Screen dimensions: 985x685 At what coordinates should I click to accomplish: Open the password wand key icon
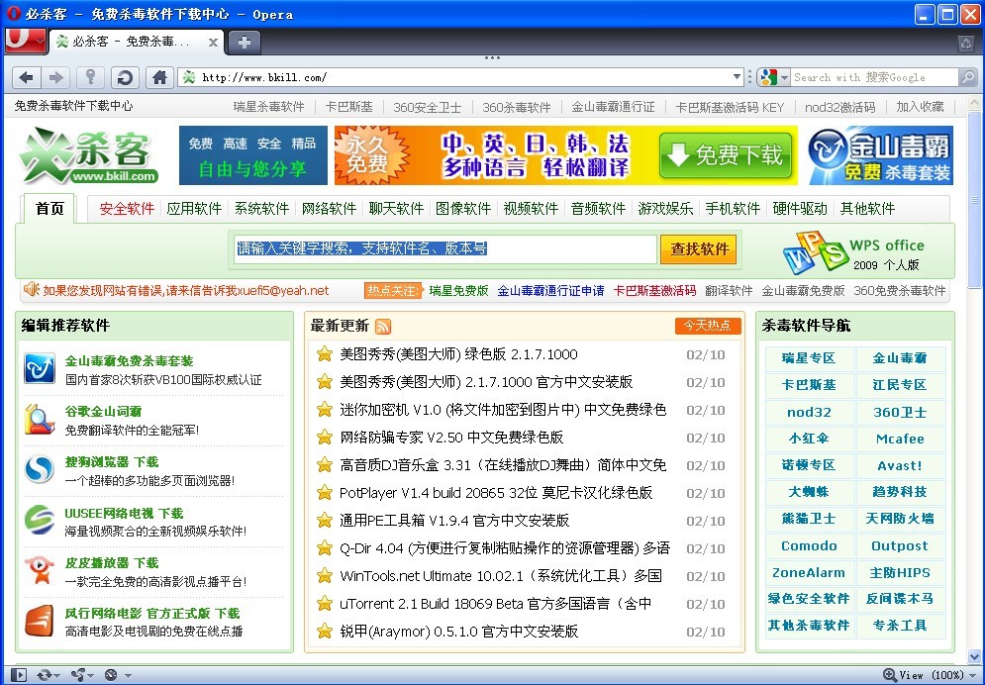[x=90, y=77]
